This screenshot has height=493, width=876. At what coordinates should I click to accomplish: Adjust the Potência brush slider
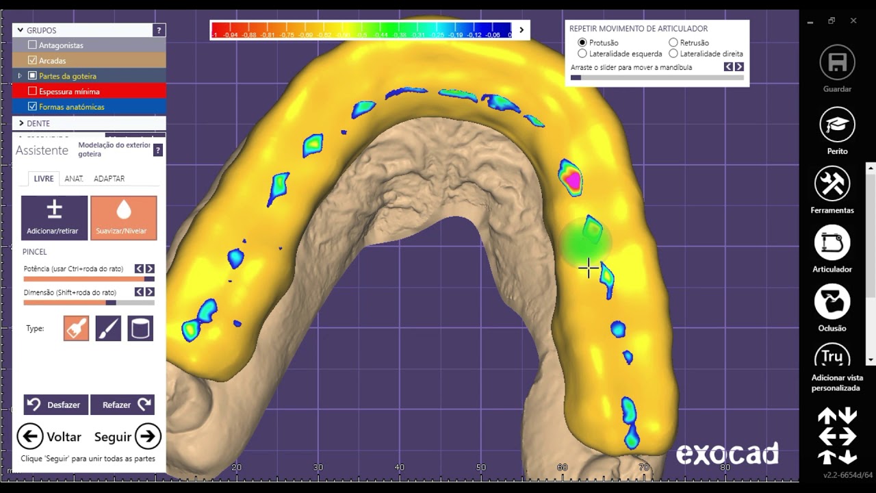tap(89, 279)
